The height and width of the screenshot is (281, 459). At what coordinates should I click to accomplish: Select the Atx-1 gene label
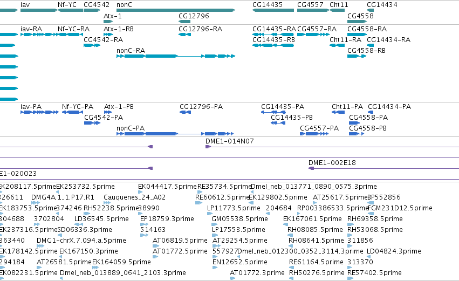tap(113, 16)
